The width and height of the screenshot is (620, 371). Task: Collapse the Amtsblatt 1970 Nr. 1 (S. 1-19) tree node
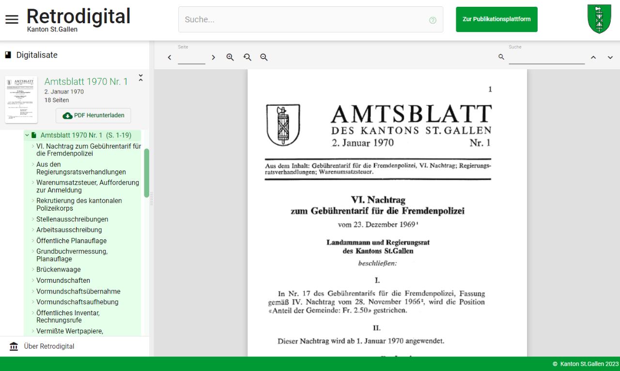click(27, 136)
